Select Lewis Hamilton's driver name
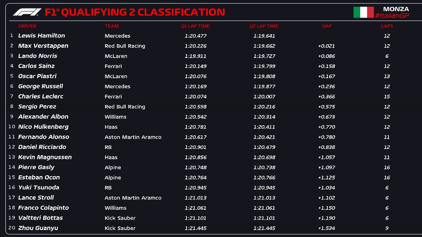Image resolution: width=422 pixels, height=237 pixels. pos(42,35)
